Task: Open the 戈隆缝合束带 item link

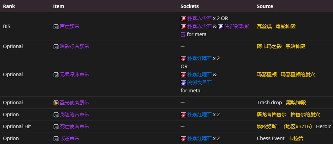Action: (x=74, y=114)
